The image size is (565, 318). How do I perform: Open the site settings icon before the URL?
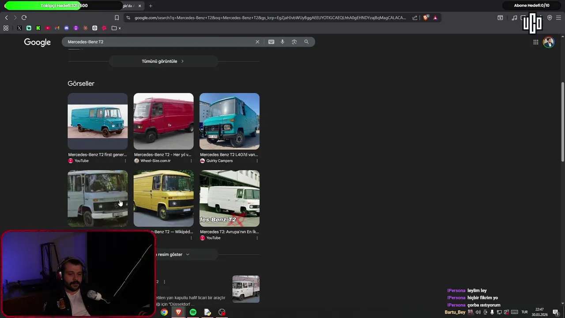(128, 18)
